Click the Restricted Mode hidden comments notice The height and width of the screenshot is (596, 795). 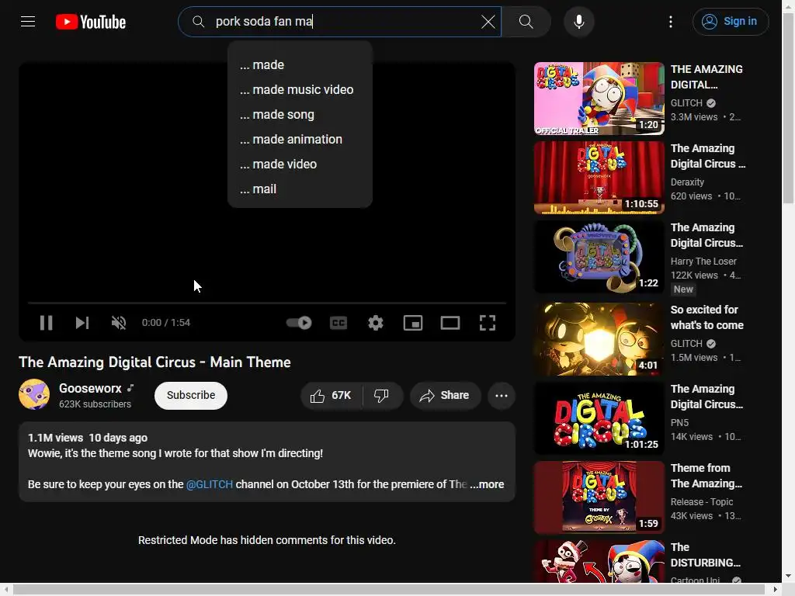(x=267, y=540)
